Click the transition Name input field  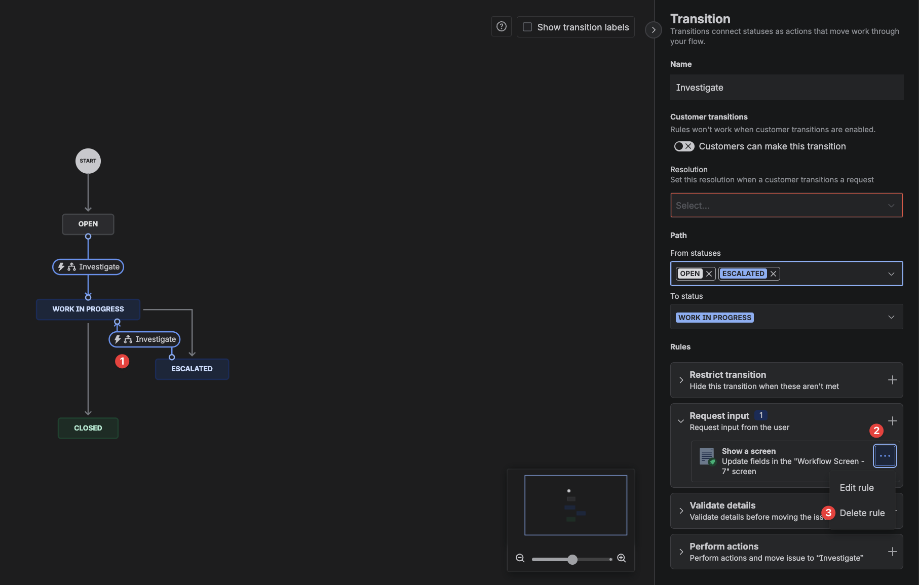tap(786, 88)
